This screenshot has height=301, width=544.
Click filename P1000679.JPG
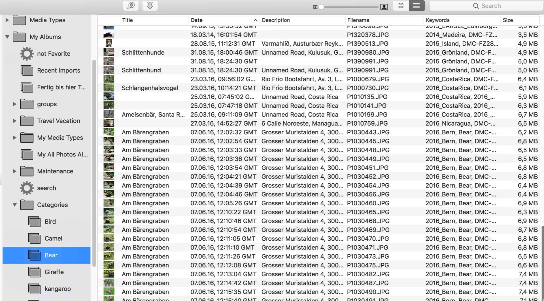pos(368,79)
